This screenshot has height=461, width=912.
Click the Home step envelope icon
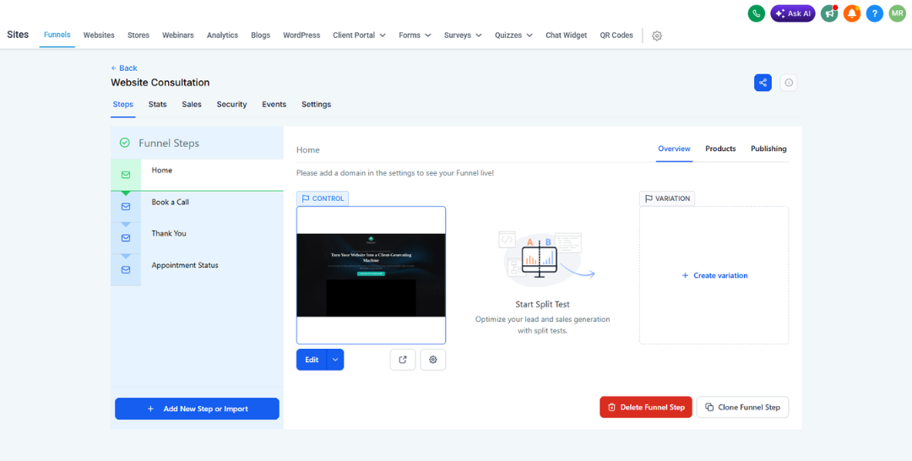[126, 175]
